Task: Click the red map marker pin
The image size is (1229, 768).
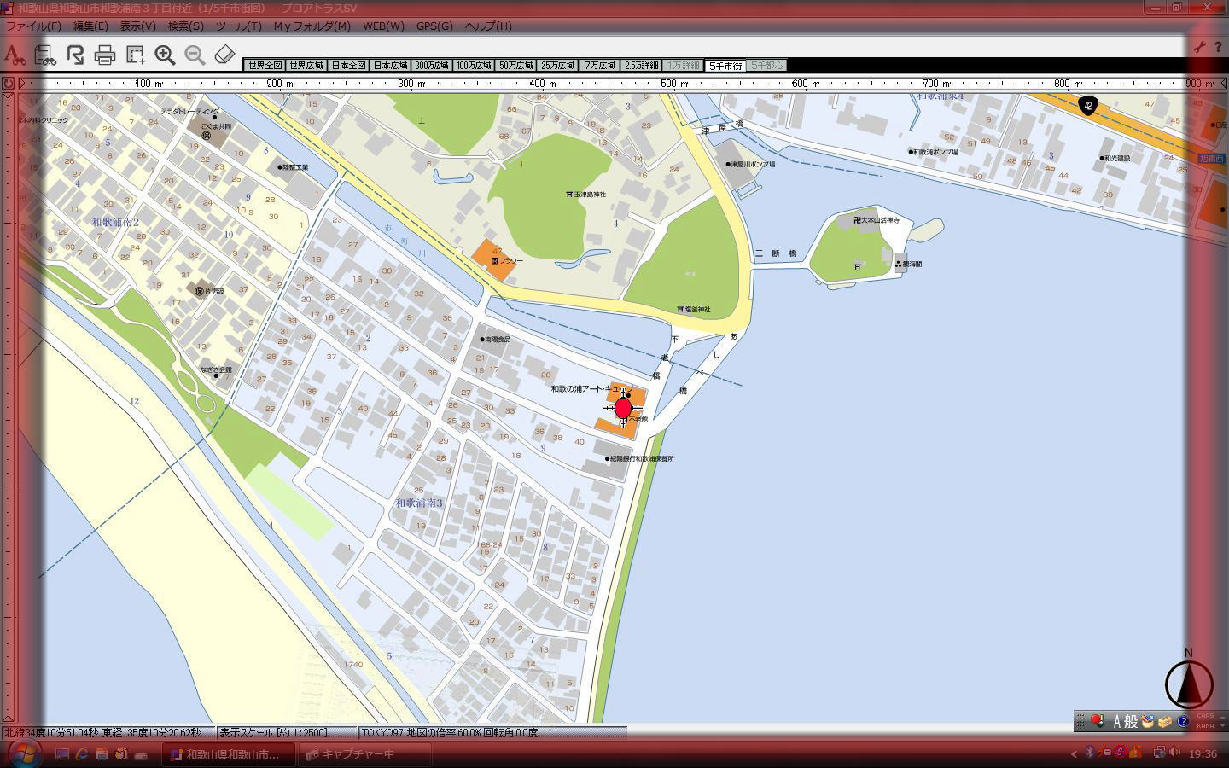Action: (x=623, y=408)
